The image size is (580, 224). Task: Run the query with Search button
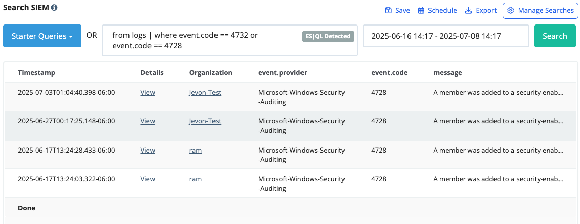(x=555, y=36)
